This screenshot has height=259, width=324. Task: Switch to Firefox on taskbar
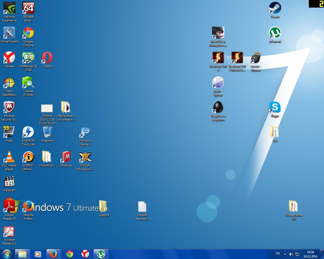(53, 254)
